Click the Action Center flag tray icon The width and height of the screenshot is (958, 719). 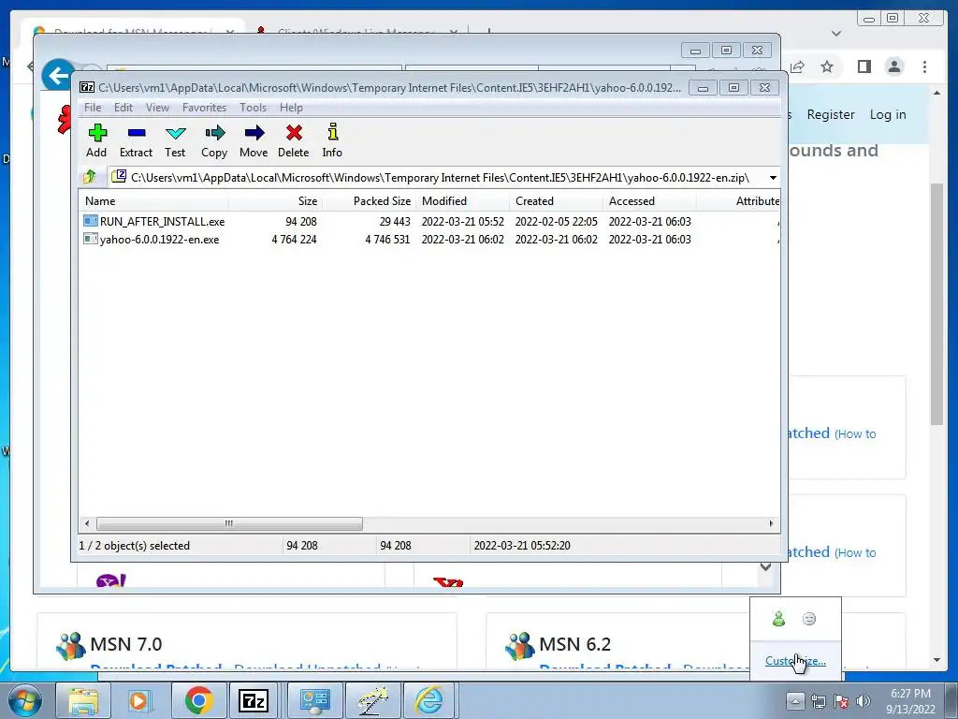coord(841,701)
